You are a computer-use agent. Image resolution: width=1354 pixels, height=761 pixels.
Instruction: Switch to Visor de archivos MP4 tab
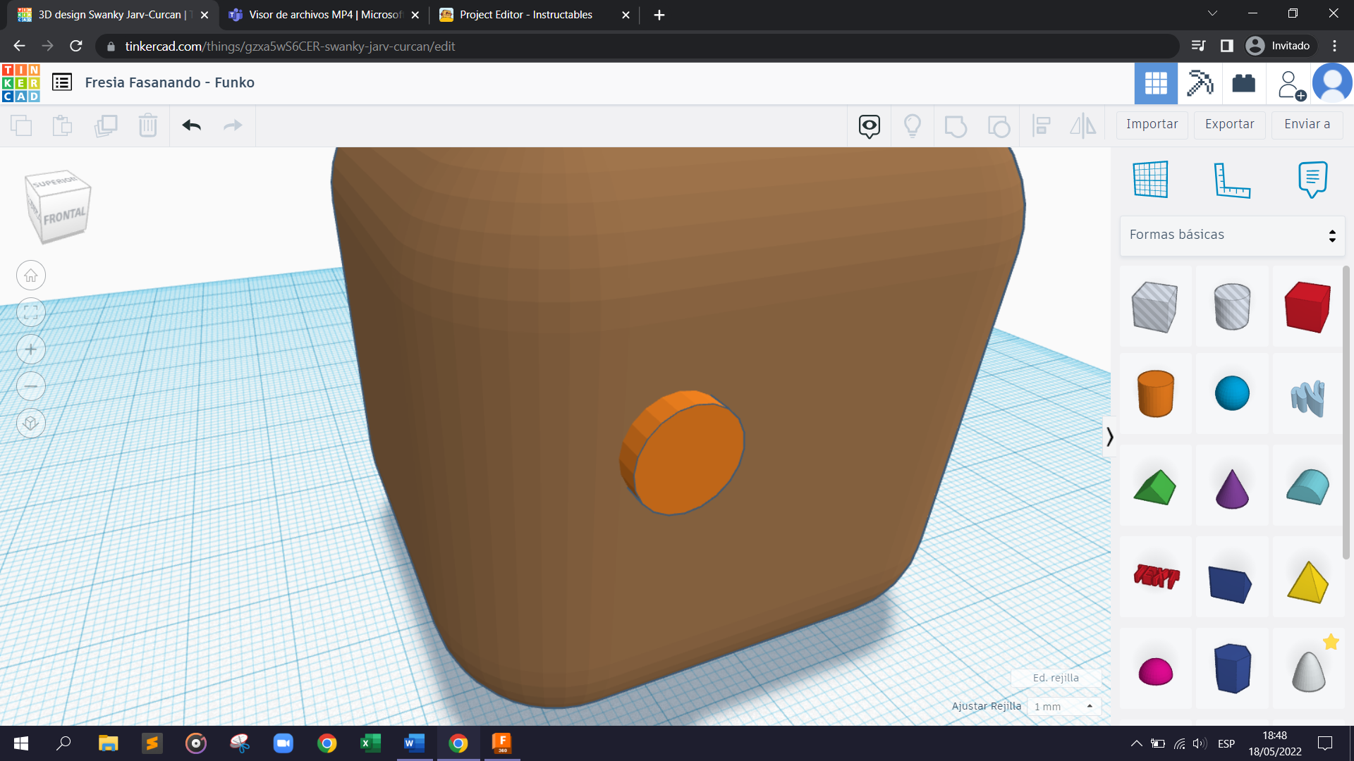coord(324,15)
